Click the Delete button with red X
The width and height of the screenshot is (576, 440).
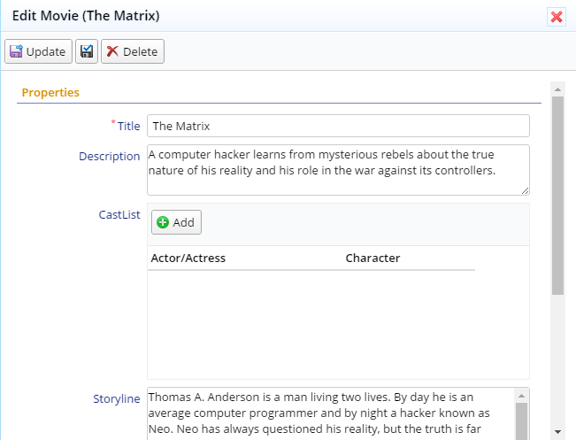point(132,51)
